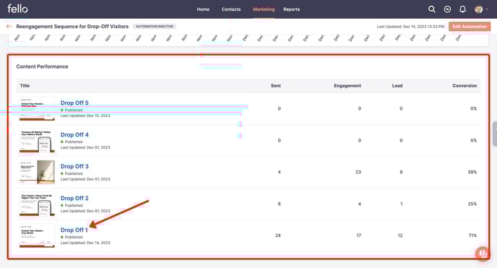497x268 pixels.
Task: Click the Sent column header
Action: (276, 85)
